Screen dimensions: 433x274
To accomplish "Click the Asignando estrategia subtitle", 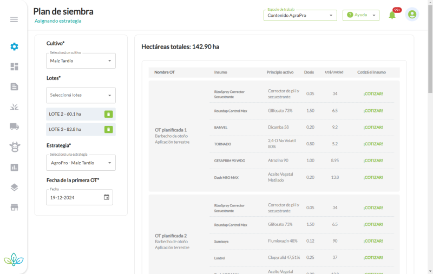I will pos(58,21).
